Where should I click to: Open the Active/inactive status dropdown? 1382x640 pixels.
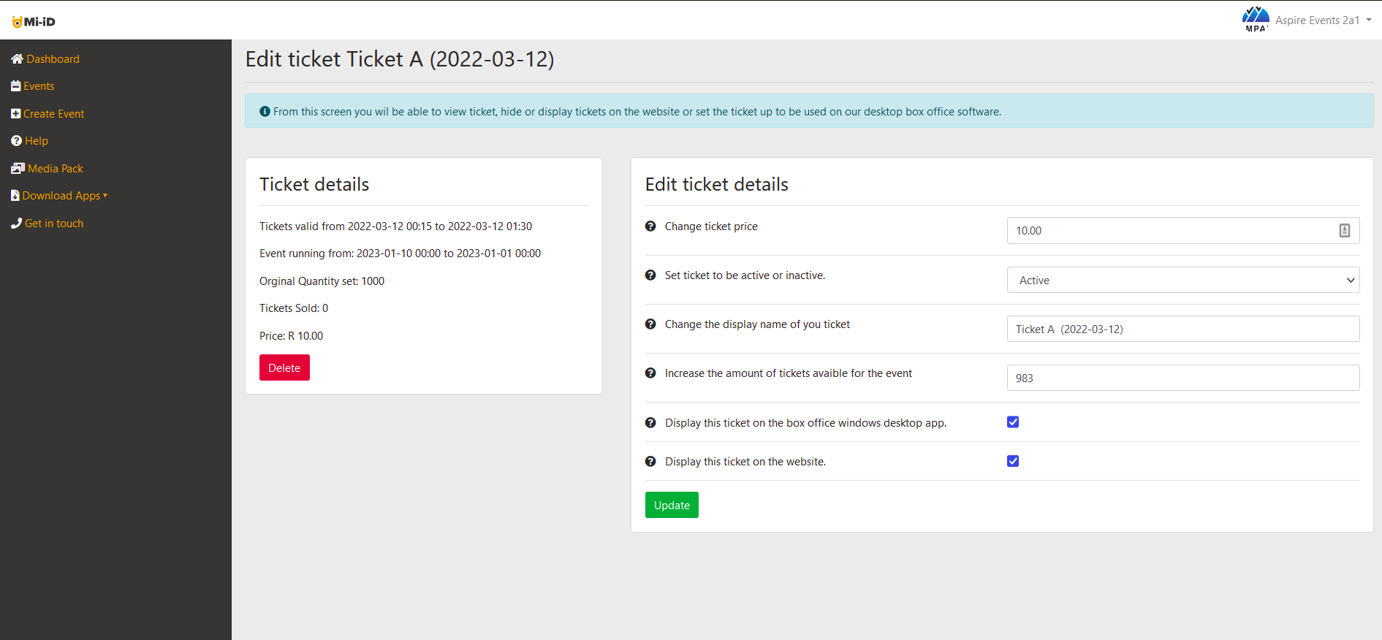[x=1183, y=280]
